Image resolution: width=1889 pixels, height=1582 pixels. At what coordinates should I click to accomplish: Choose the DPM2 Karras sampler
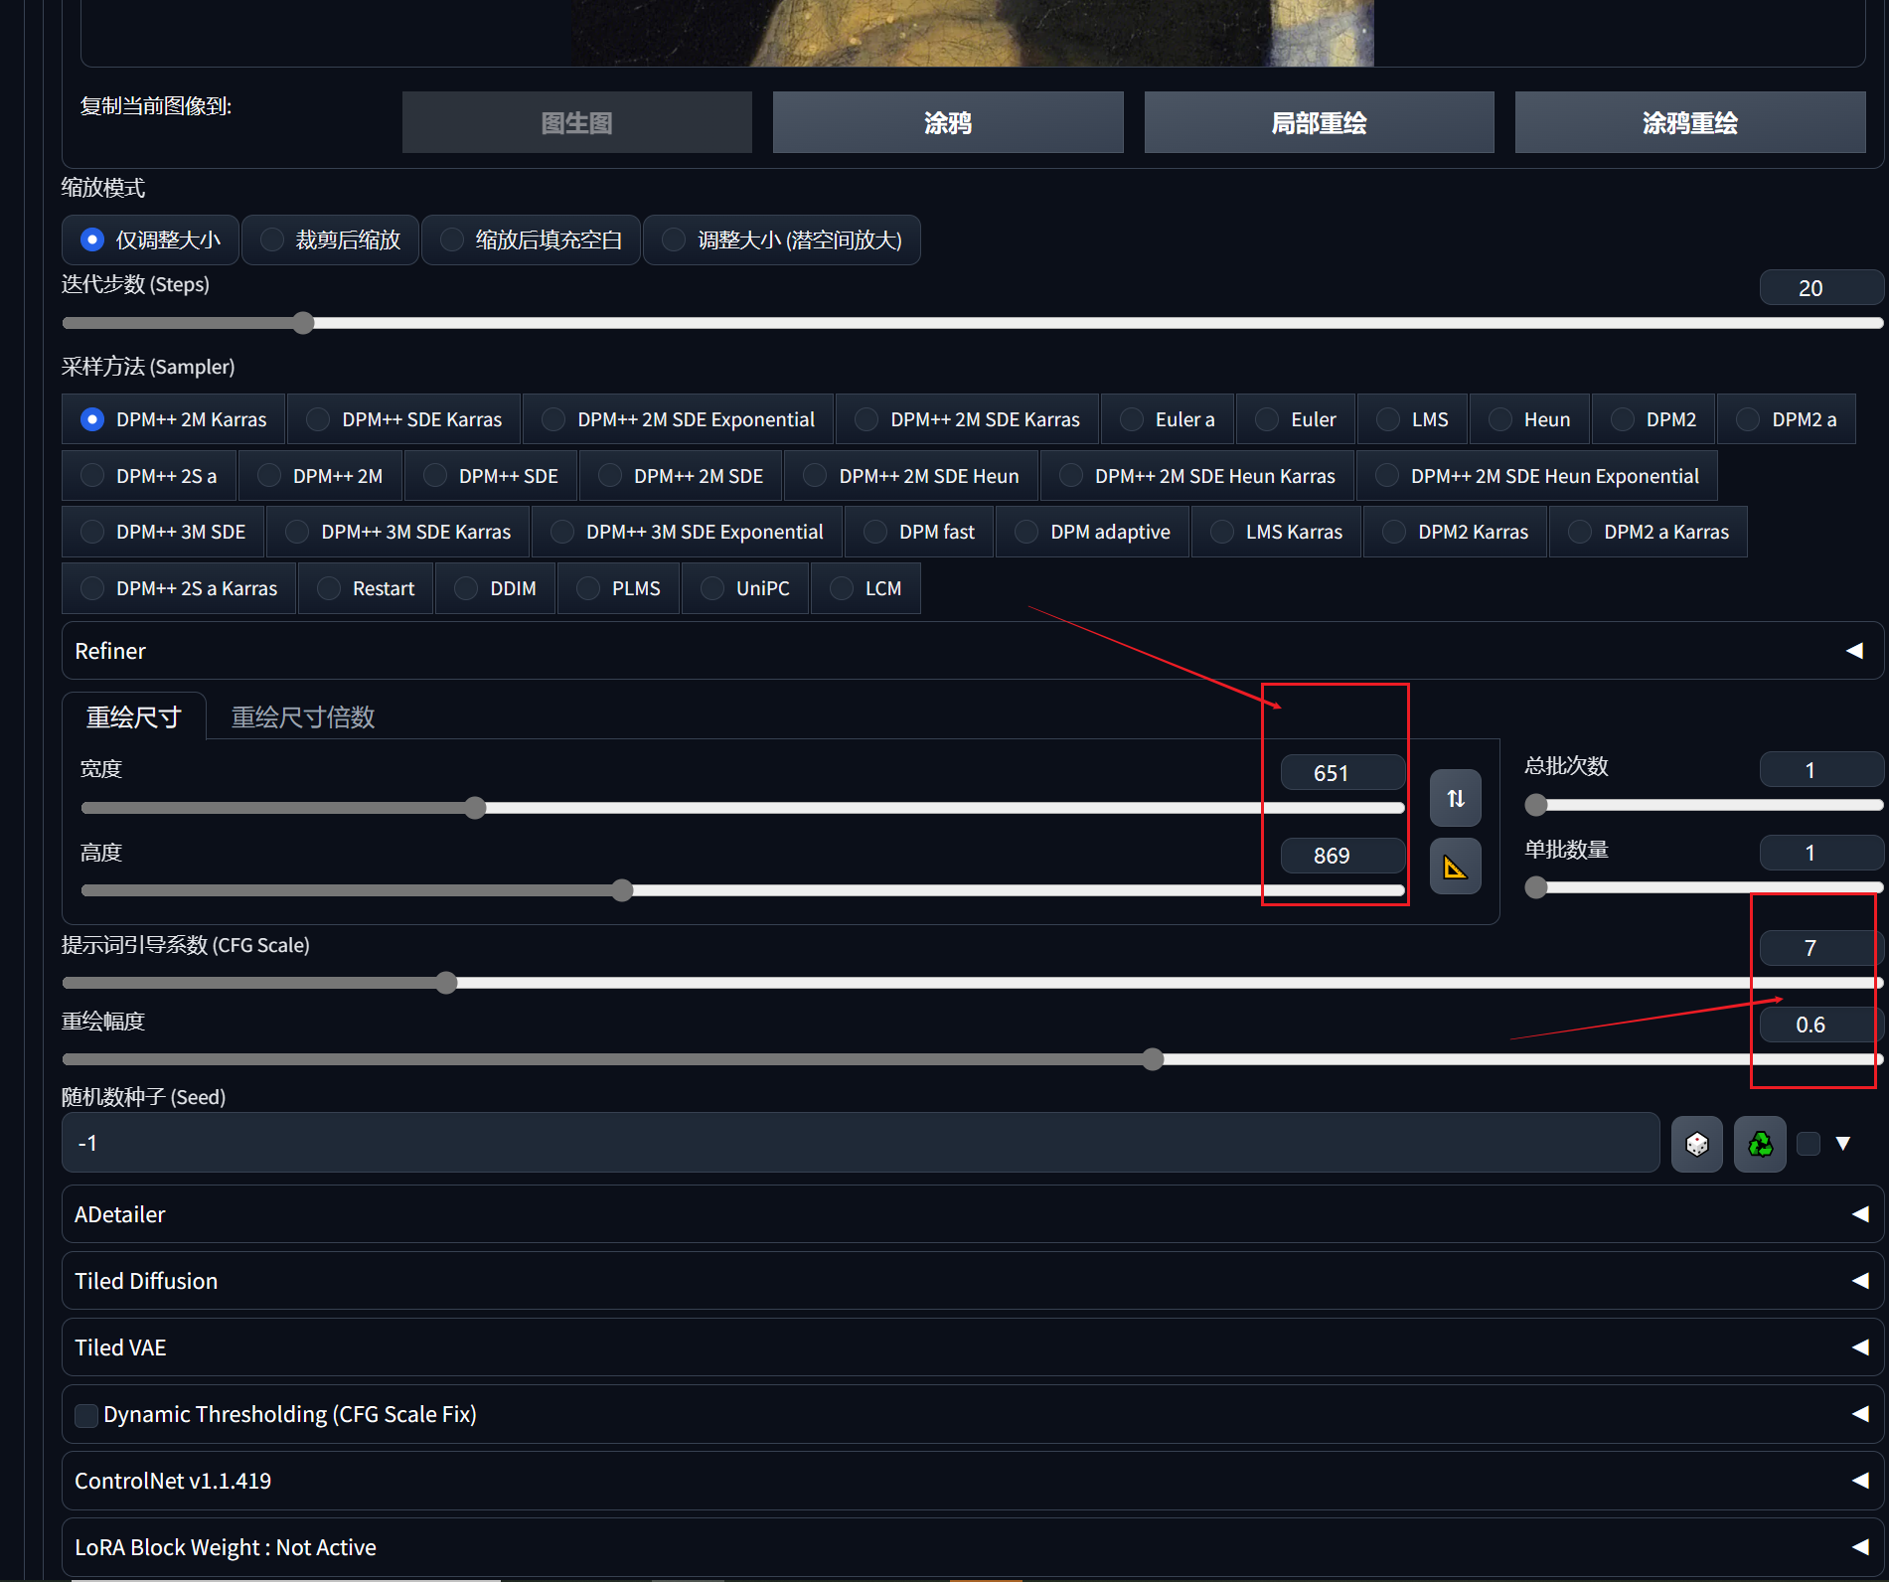[1456, 532]
